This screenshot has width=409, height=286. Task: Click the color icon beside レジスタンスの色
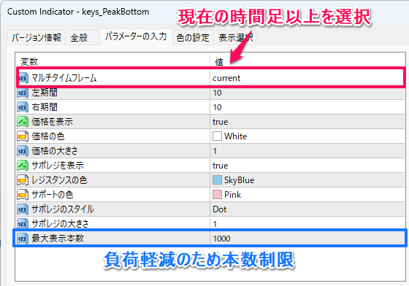(23, 180)
